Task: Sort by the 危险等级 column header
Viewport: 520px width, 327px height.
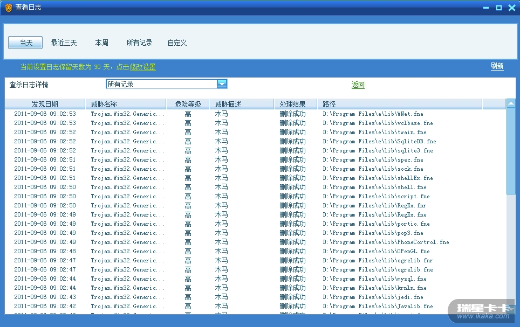Action: click(x=188, y=104)
